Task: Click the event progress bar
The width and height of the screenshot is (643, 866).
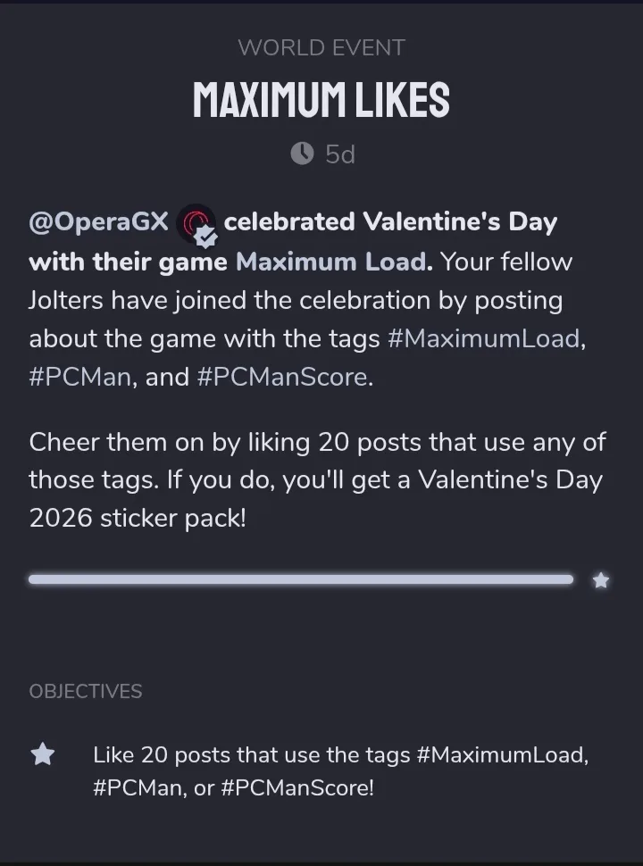Action: pos(300,579)
